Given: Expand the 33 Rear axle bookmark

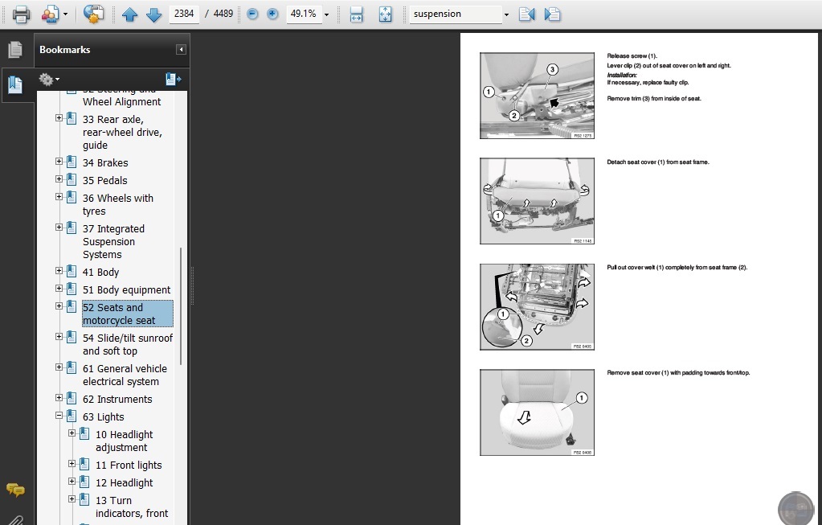Looking at the screenshot, I should click(x=59, y=118).
